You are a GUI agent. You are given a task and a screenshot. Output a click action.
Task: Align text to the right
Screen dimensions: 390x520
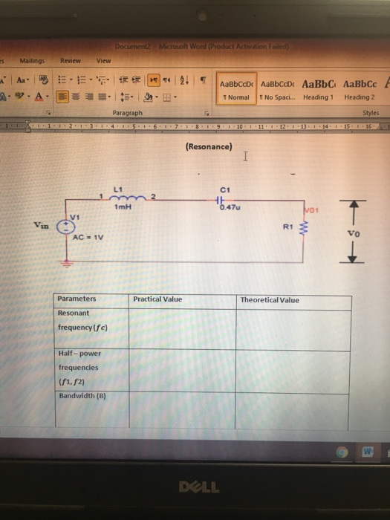[x=89, y=97]
